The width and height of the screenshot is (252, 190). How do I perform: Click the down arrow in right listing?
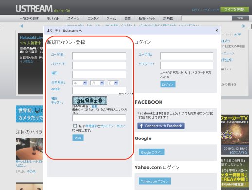pyautogui.click(x=239, y=35)
